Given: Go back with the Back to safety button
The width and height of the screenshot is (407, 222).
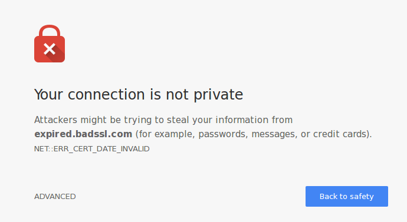Looking at the screenshot, I should [346, 196].
